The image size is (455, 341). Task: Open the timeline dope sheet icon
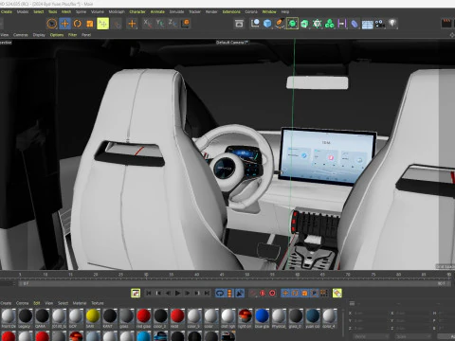136,294
